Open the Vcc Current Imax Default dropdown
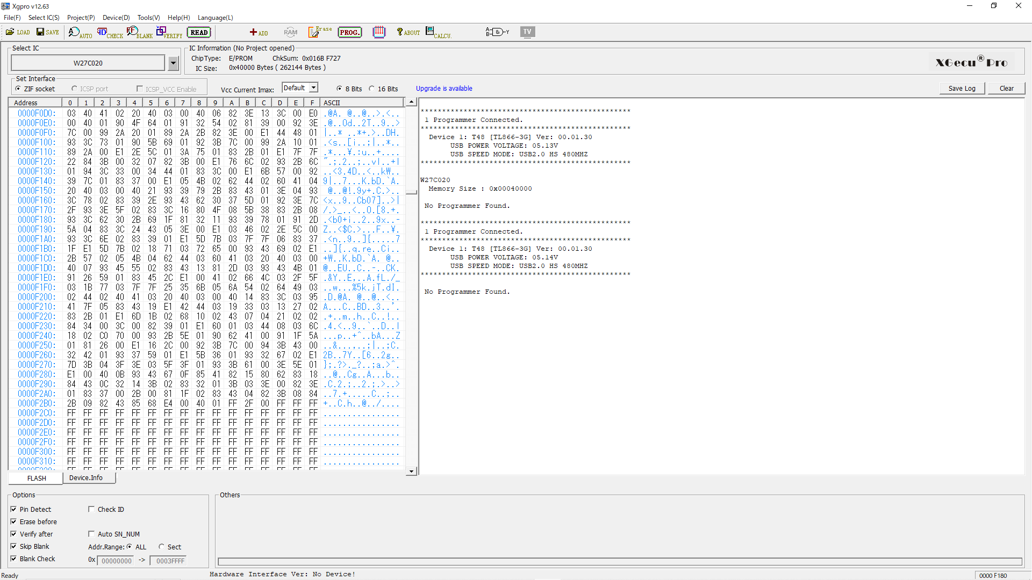This screenshot has height=580, width=1032. tap(314, 88)
